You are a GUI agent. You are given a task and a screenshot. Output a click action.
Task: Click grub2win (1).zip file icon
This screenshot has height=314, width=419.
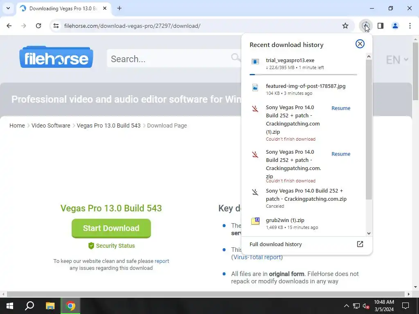255,221
